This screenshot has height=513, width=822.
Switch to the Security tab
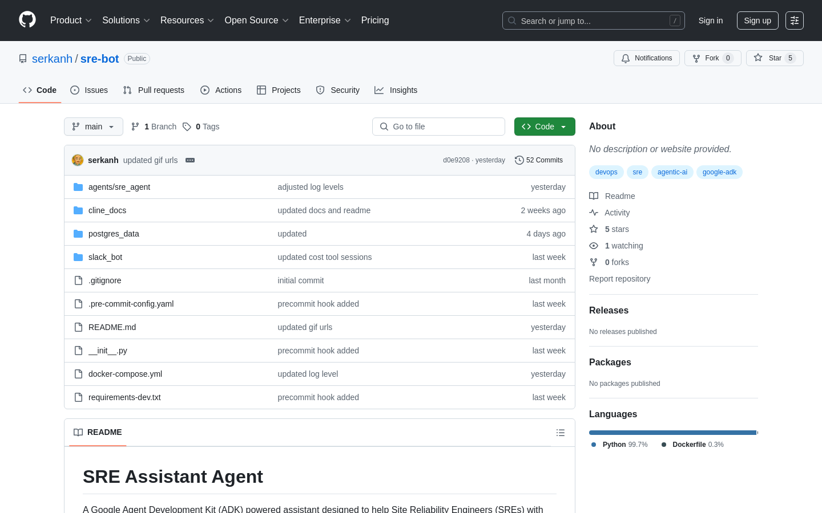point(338,90)
